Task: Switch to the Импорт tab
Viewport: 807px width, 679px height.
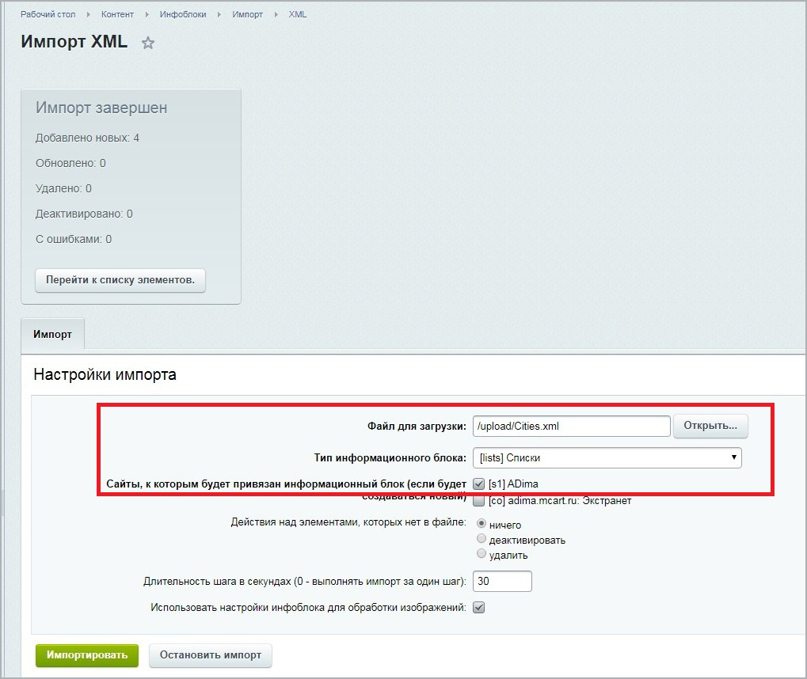Action: (x=52, y=334)
